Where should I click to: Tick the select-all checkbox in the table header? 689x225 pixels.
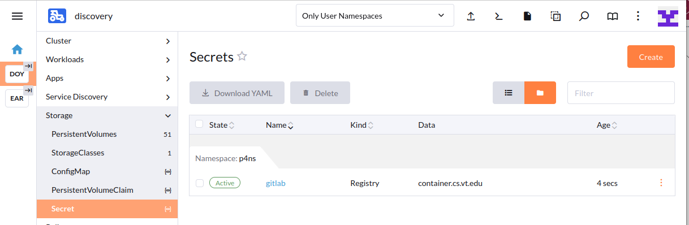click(x=199, y=124)
